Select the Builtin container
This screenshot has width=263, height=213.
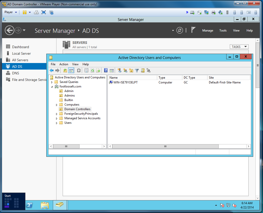click(x=69, y=100)
